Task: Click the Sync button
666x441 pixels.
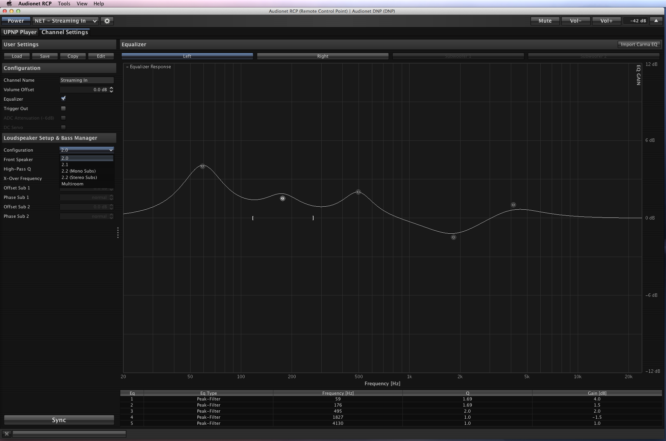Action: pos(59,420)
